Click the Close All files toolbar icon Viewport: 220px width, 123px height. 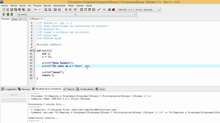(x=24, y=10)
